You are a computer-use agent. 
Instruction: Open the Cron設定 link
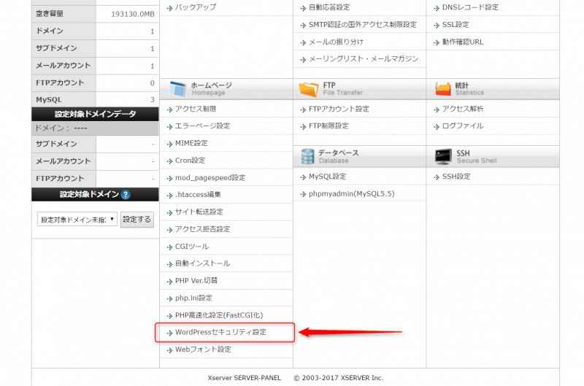coord(190,161)
